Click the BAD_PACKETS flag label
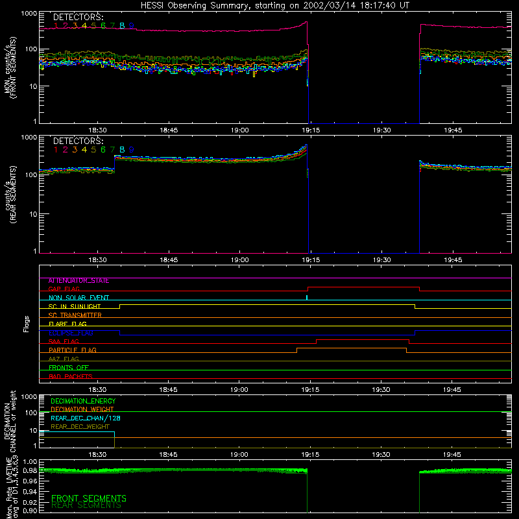Image resolution: width=519 pixels, height=519 pixels. tap(71, 376)
